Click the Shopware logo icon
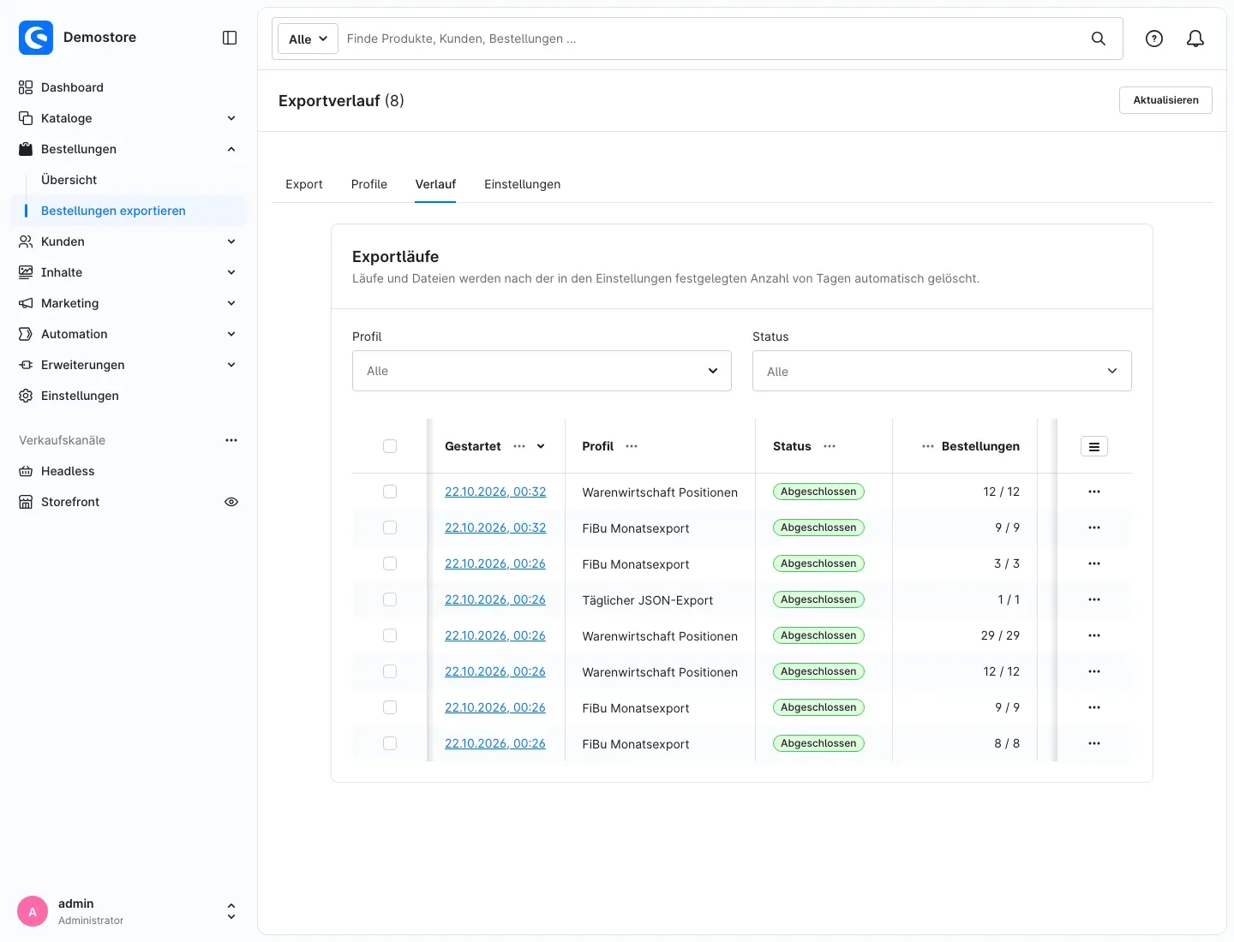Viewport: 1234px width, 942px height. pos(36,38)
